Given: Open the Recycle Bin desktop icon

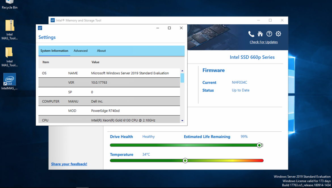Looking at the screenshot, I should 10,5.
